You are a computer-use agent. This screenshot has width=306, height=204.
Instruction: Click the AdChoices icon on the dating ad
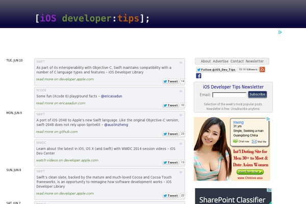tap(268, 119)
